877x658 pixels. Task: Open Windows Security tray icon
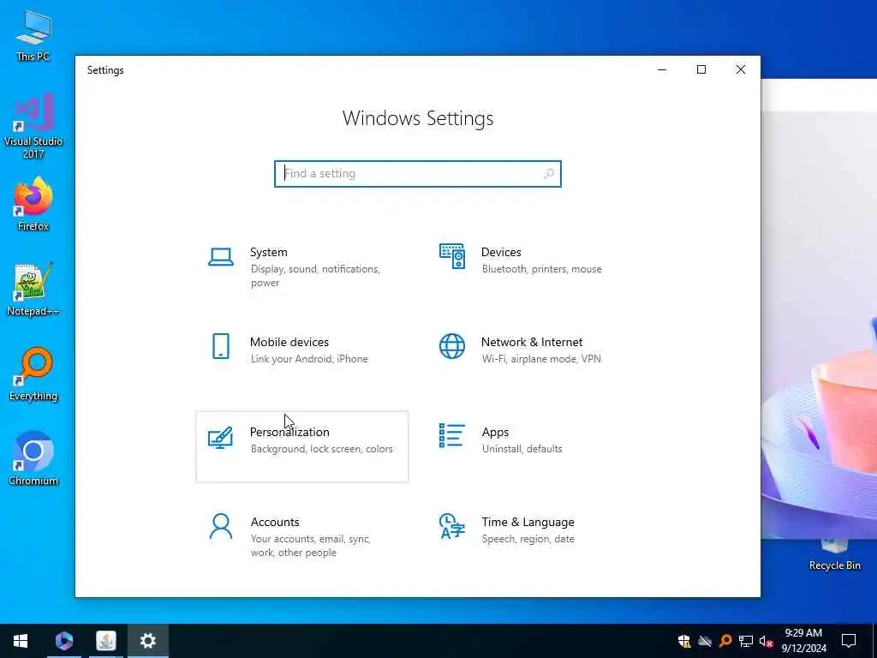point(684,641)
